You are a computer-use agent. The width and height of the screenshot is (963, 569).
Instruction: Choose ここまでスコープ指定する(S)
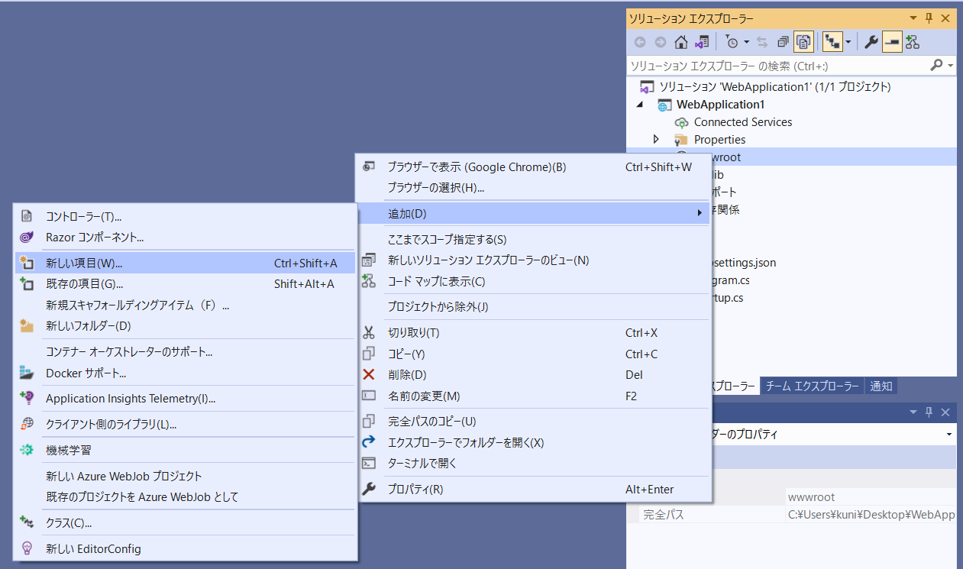click(533, 239)
